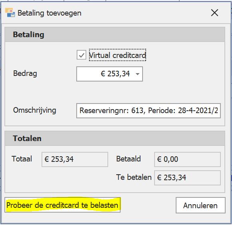Select the Totaal amount field
The height and width of the screenshot is (225, 232).
pyautogui.click(x=75, y=159)
